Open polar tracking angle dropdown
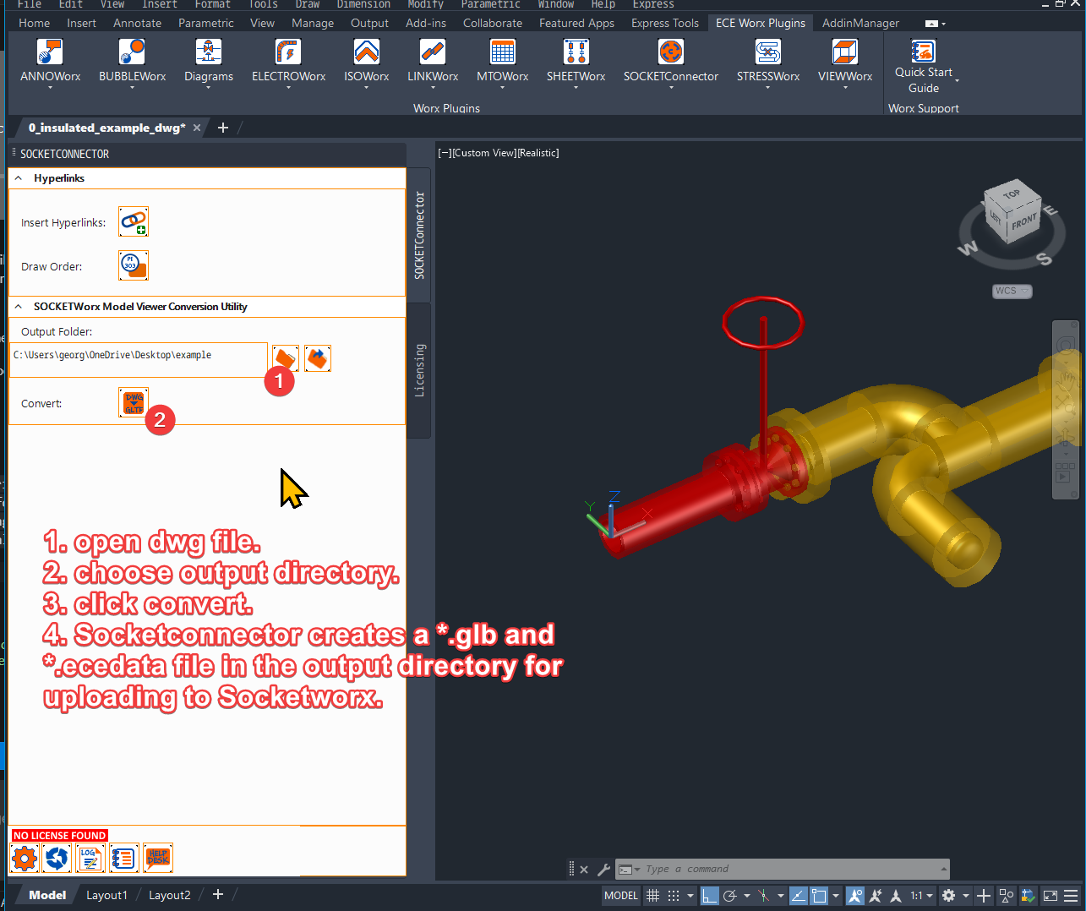 click(x=746, y=896)
